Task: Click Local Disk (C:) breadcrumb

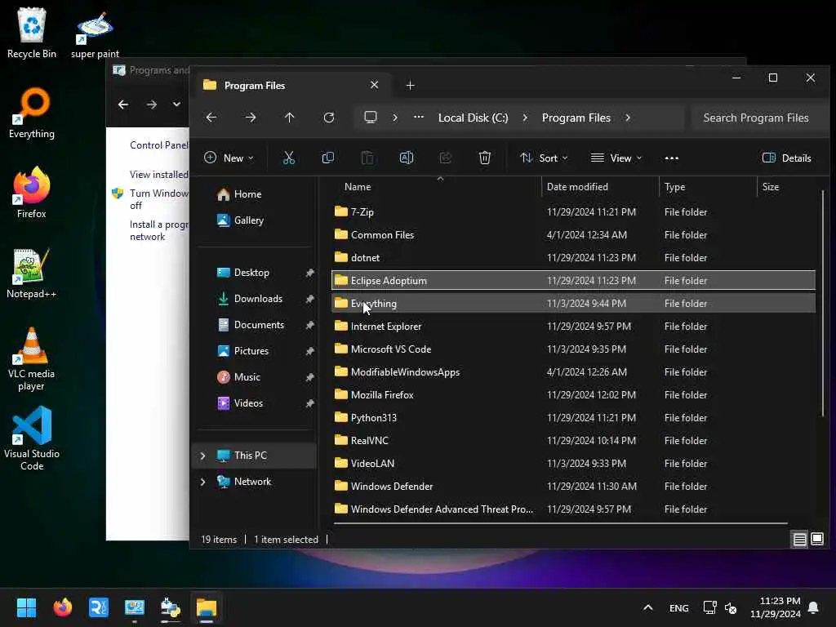Action: (473, 118)
